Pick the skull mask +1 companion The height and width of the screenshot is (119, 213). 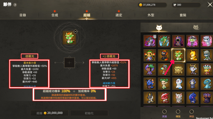pyautogui.click(x=150, y=55)
